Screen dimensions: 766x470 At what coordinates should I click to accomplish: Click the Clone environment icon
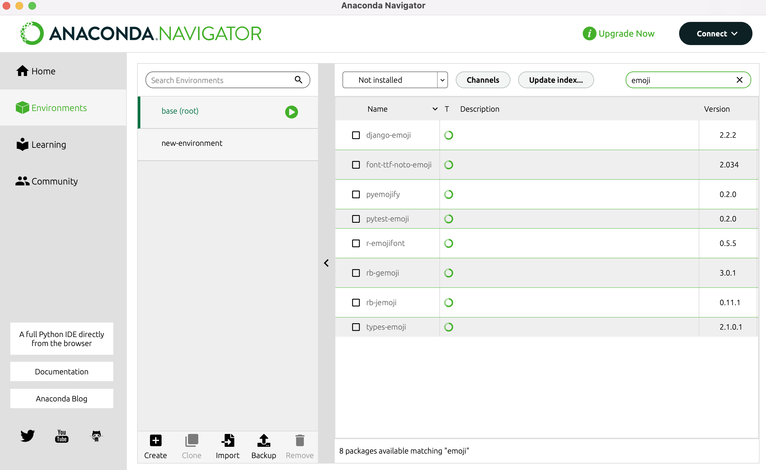192,440
